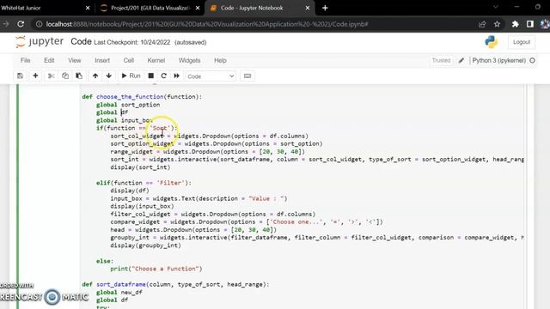Open the Kernel menu
The image size is (550, 309).
(x=156, y=60)
